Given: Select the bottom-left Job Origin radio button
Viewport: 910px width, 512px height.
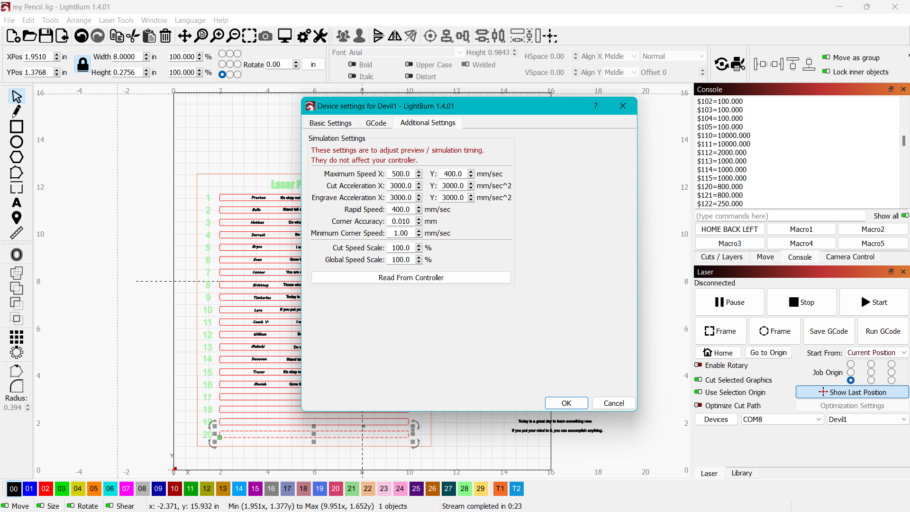Looking at the screenshot, I should coord(851,380).
